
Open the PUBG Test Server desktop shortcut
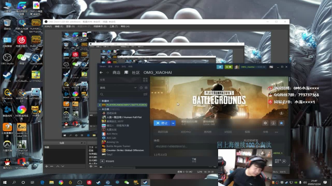click(36, 43)
